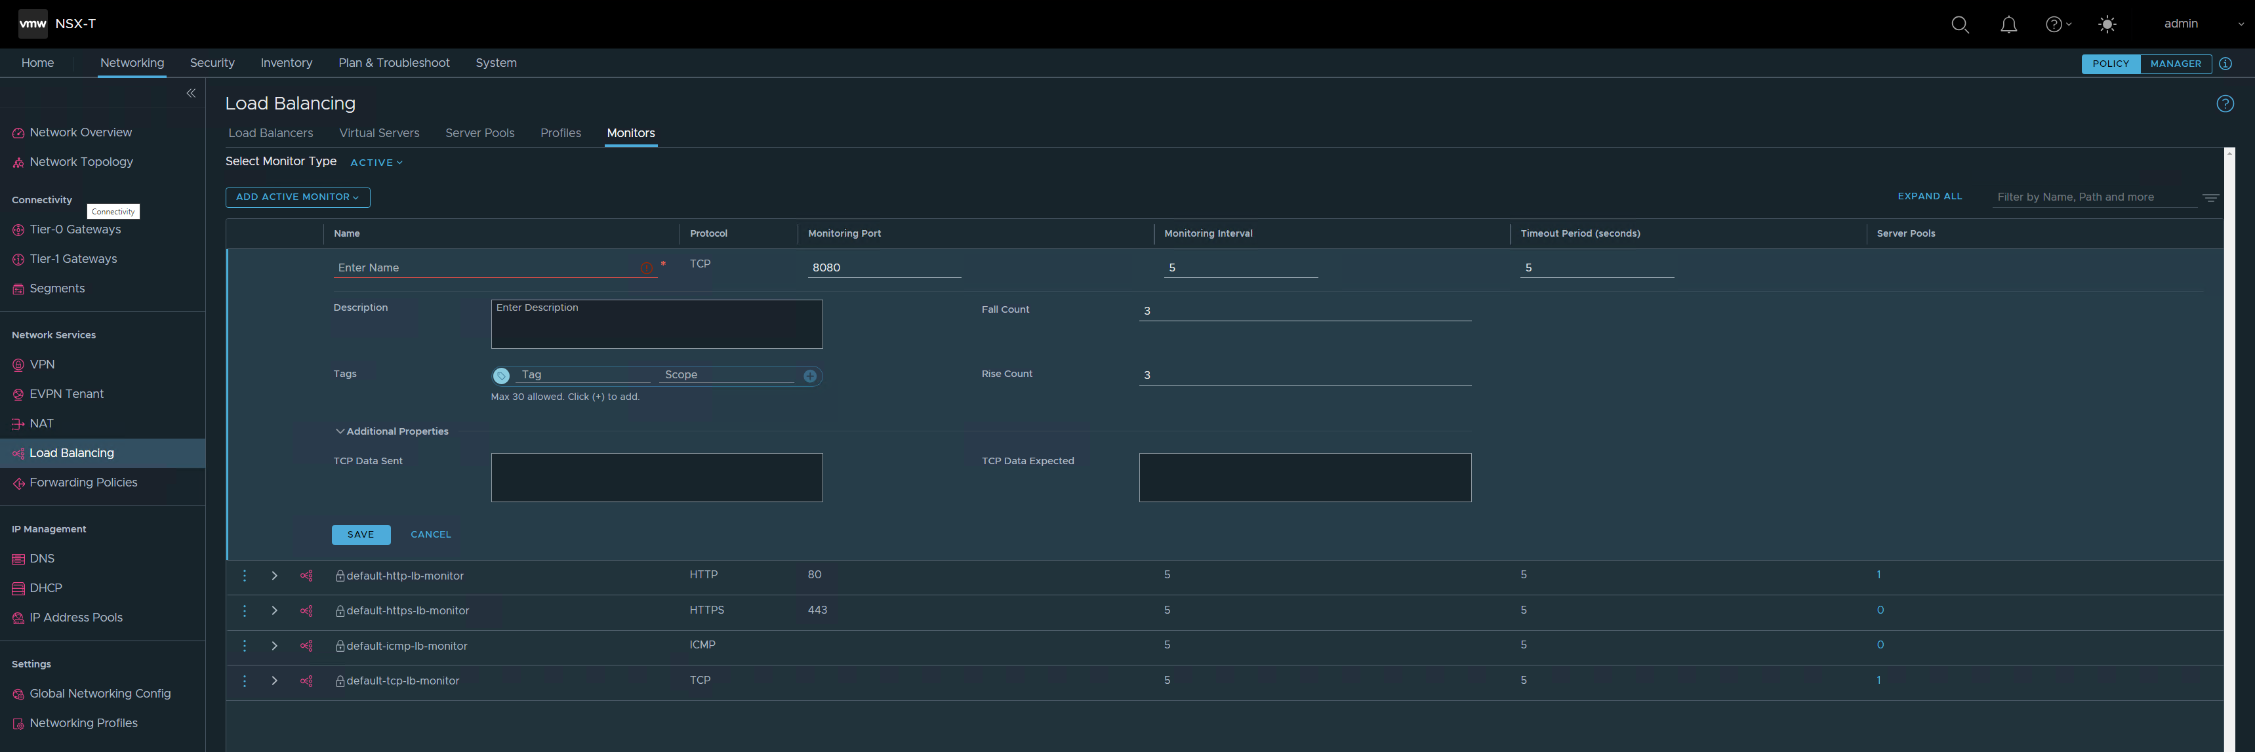
Task: Open Global Networking Config in sidebar
Action: (100, 694)
